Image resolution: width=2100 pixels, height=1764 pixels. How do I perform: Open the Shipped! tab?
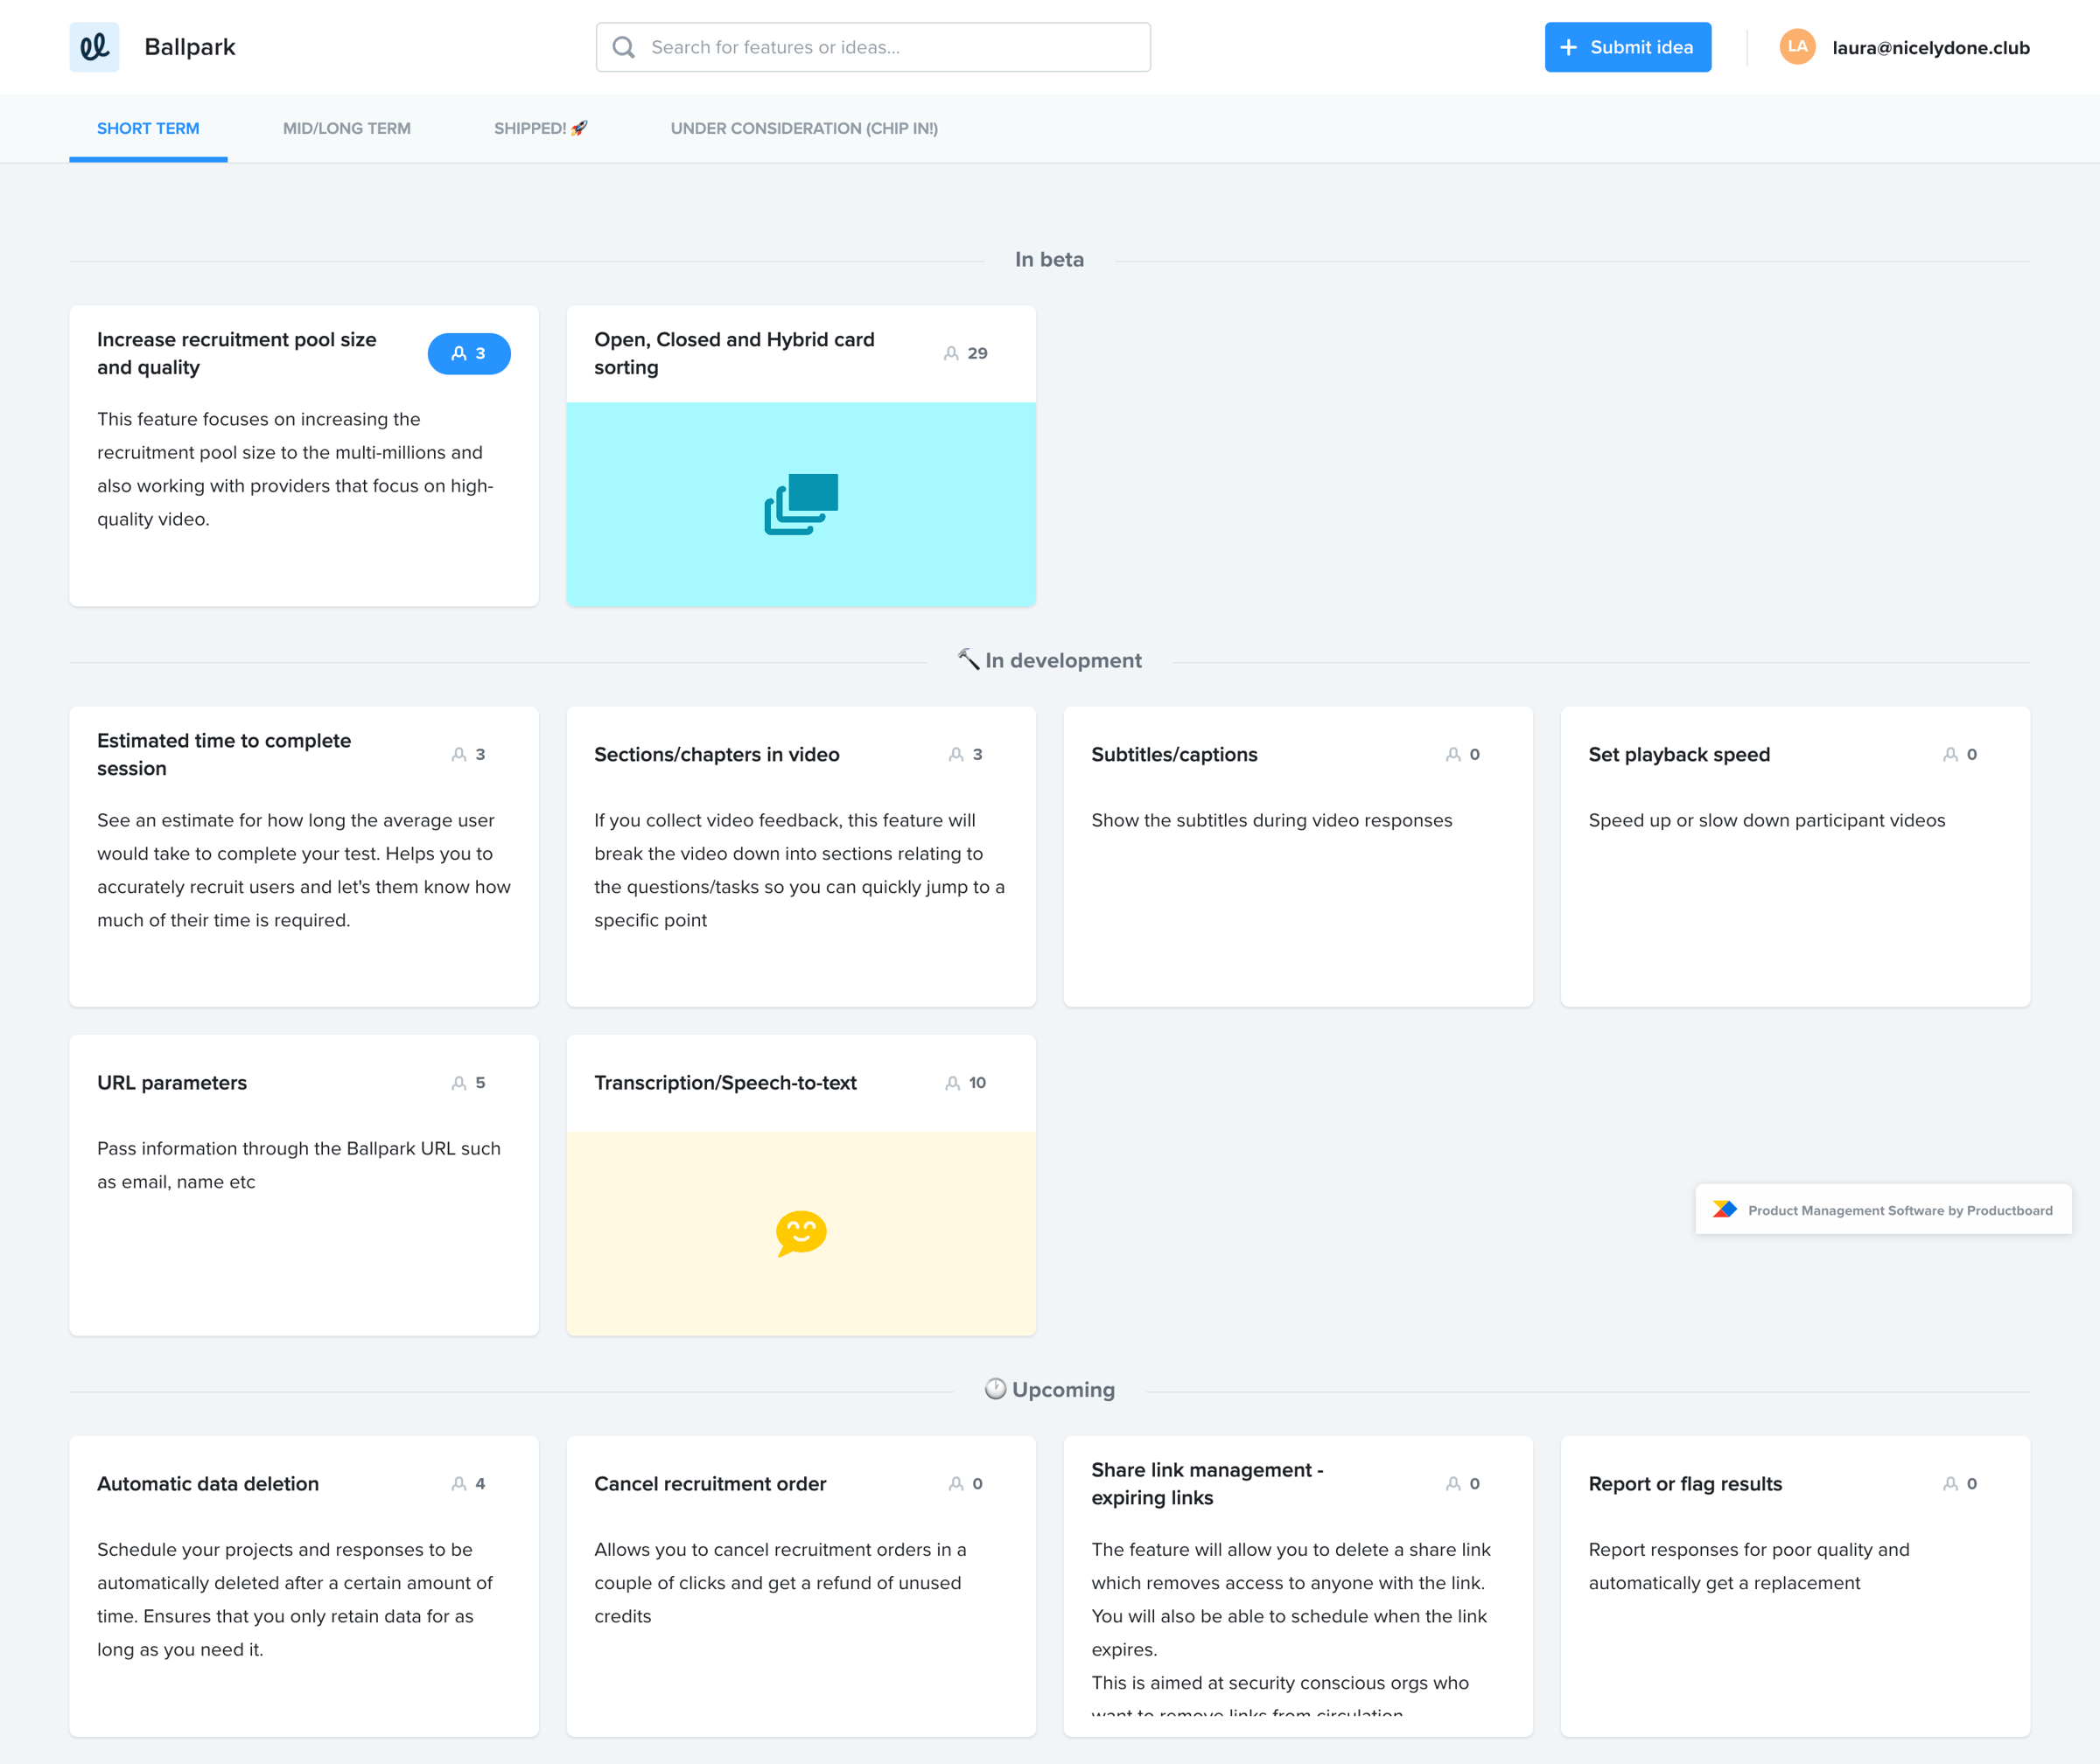[x=540, y=128]
